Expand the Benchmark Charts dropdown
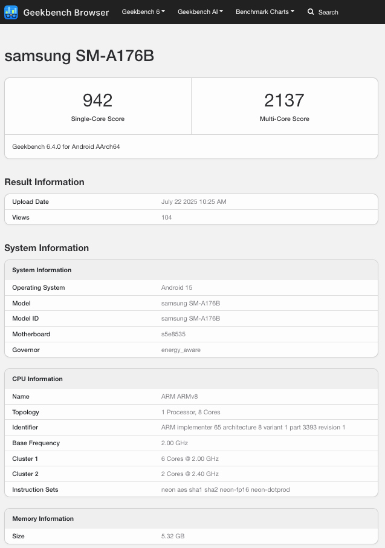 tap(265, 11)
